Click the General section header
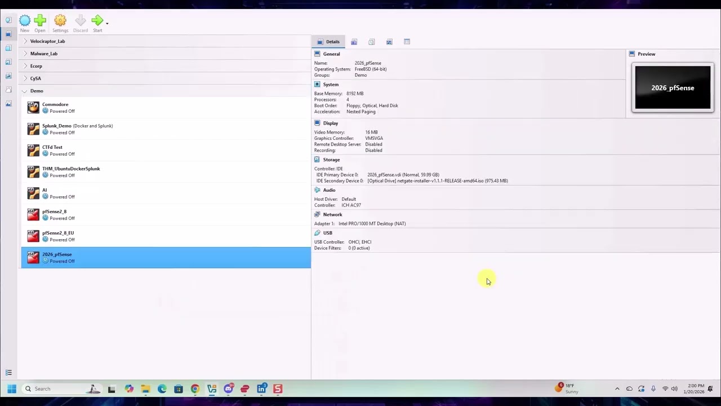Screen dimensions: 721x406 click(331, 54)
